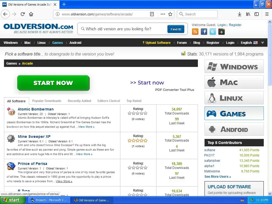Focus the browser Search box
Image resolution: width=272 pixels, height=204 pixels.
(197, 14)
